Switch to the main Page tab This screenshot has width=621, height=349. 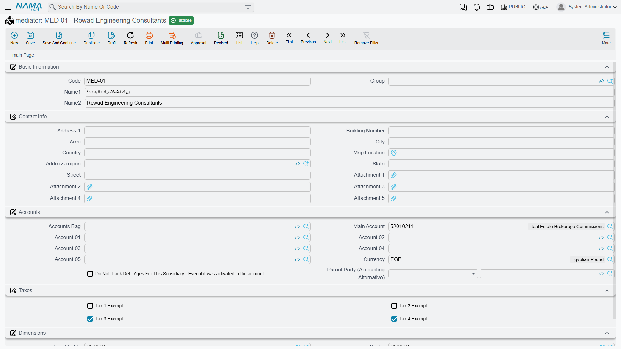23,55
